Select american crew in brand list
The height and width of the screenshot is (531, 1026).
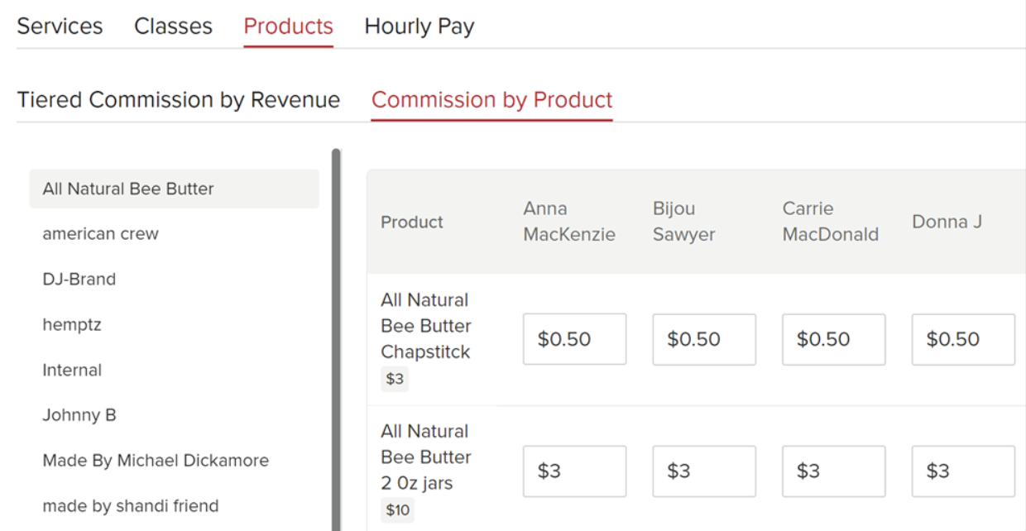pos(101,234)
